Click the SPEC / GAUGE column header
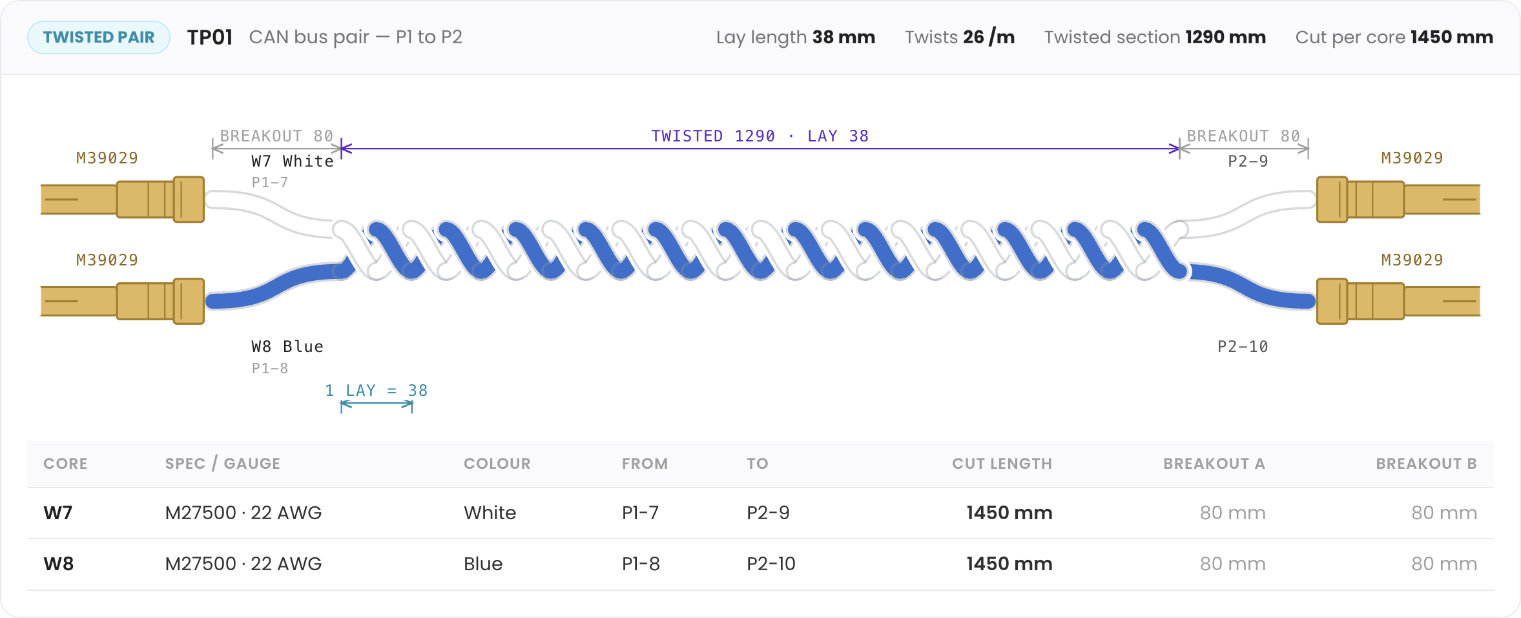1521x618 pixels. click(x=223, y=464)
